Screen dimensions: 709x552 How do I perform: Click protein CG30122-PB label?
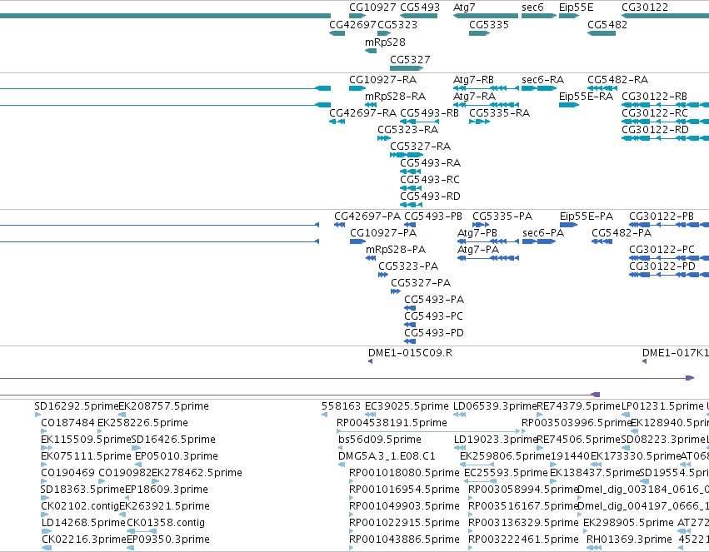pyautogui.click(x=662, y=216)
